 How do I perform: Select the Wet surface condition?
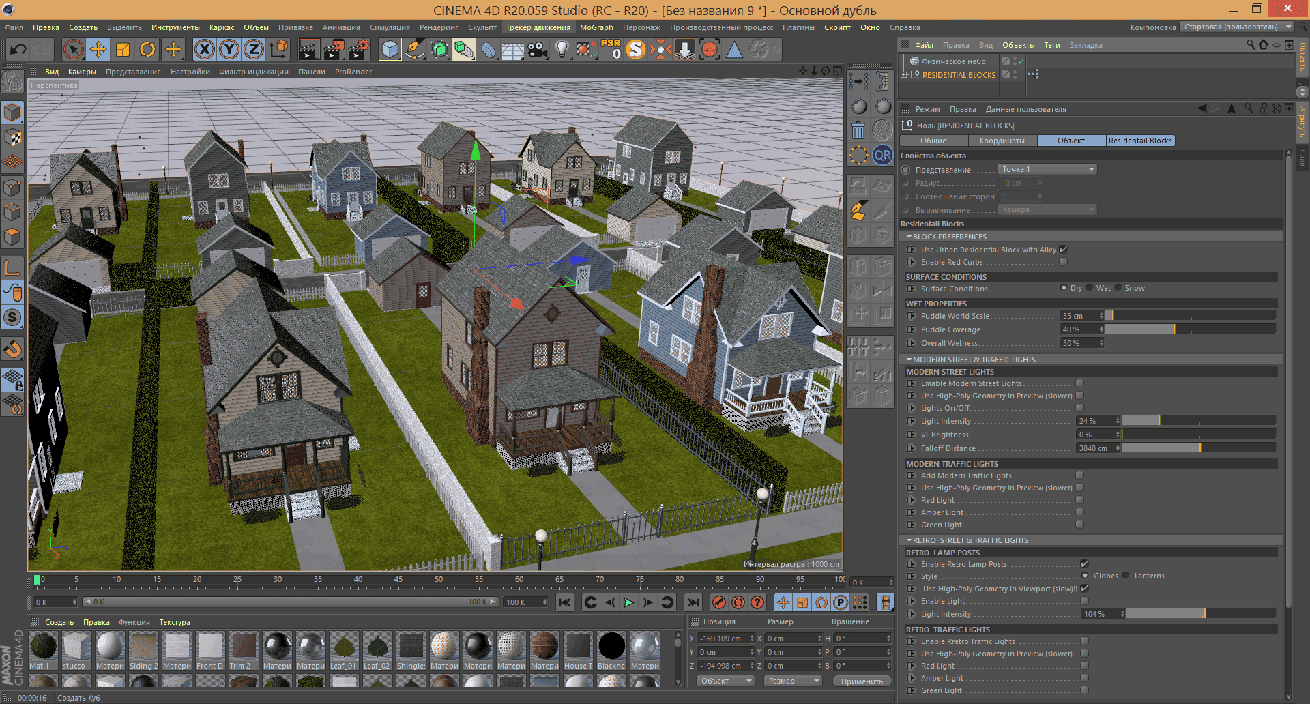(x=1090, y=288)
